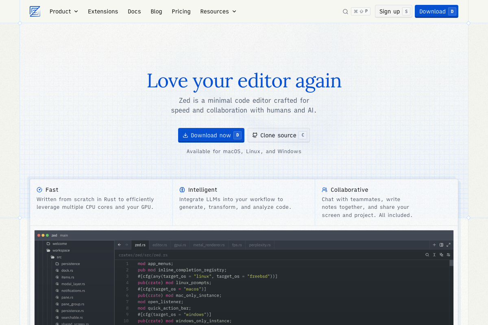Click the search magnifier icon in the navbar

(345, 11)
